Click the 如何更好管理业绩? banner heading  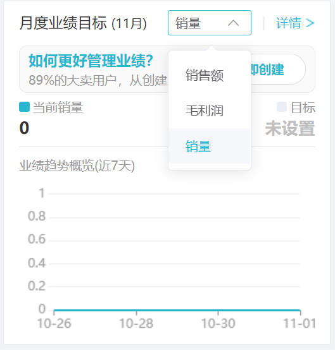(91, 61)
